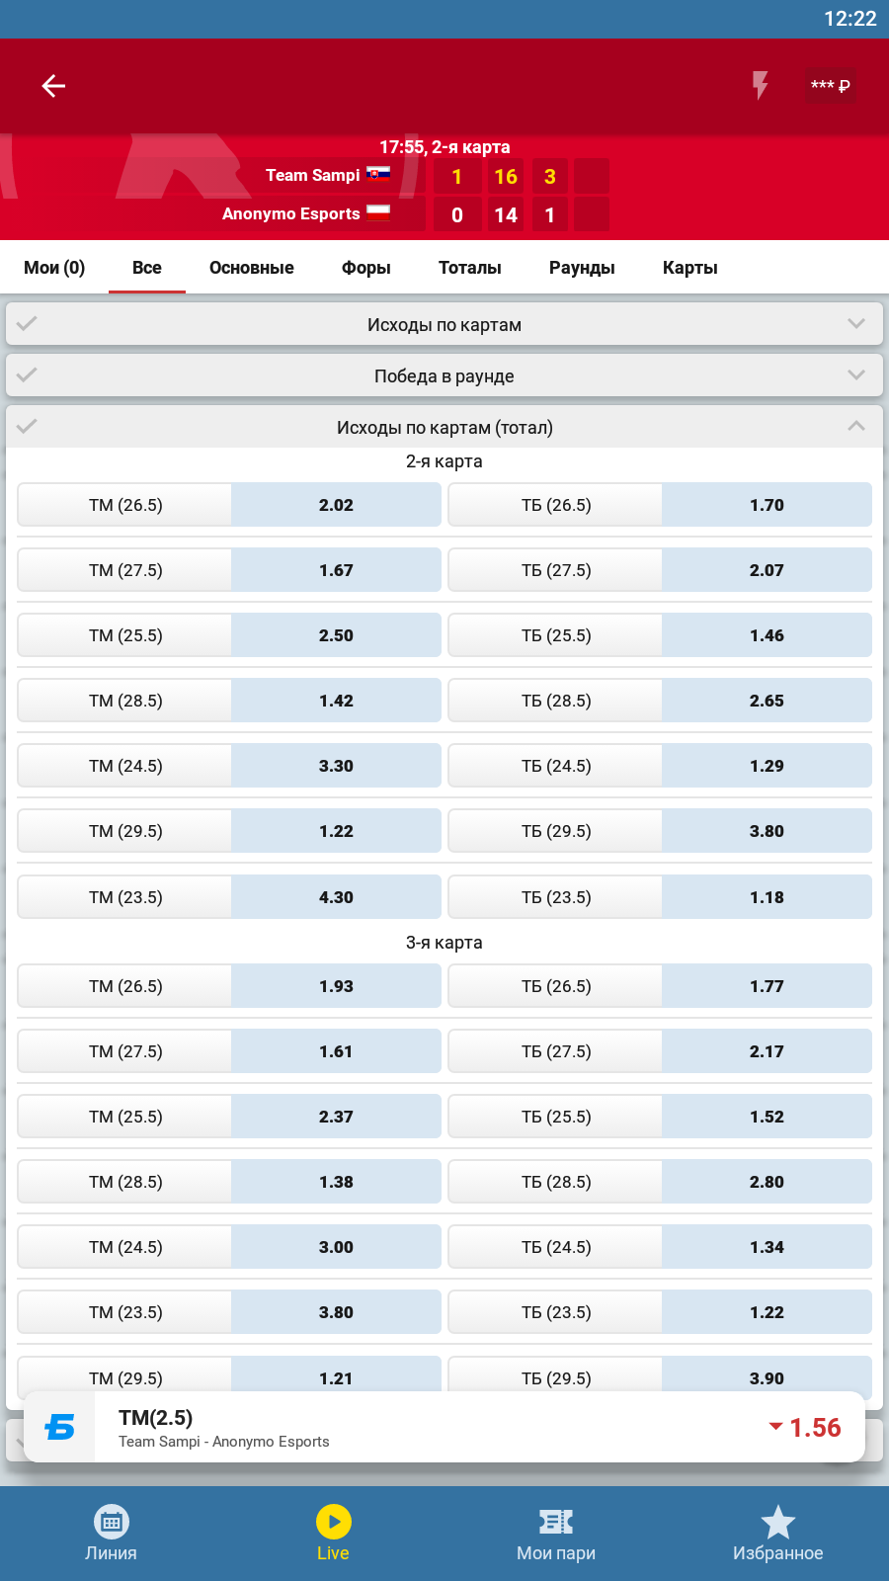Tap the lightning quick-bet icon
Screen dimensions: 889x1581
tap(760, 86)
